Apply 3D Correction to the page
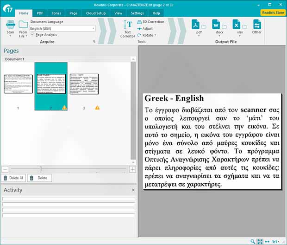The width and height of the screenshot is (287, 245). pos(150,22)
